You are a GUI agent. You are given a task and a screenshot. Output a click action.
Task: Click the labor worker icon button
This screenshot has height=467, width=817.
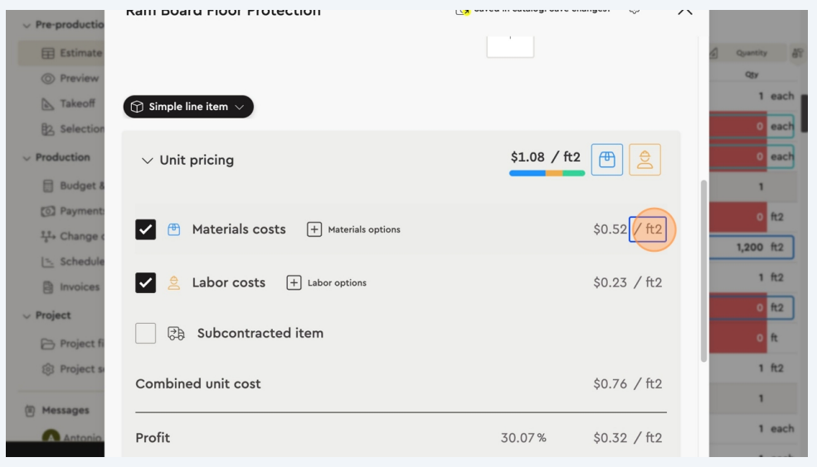(644, 160)
